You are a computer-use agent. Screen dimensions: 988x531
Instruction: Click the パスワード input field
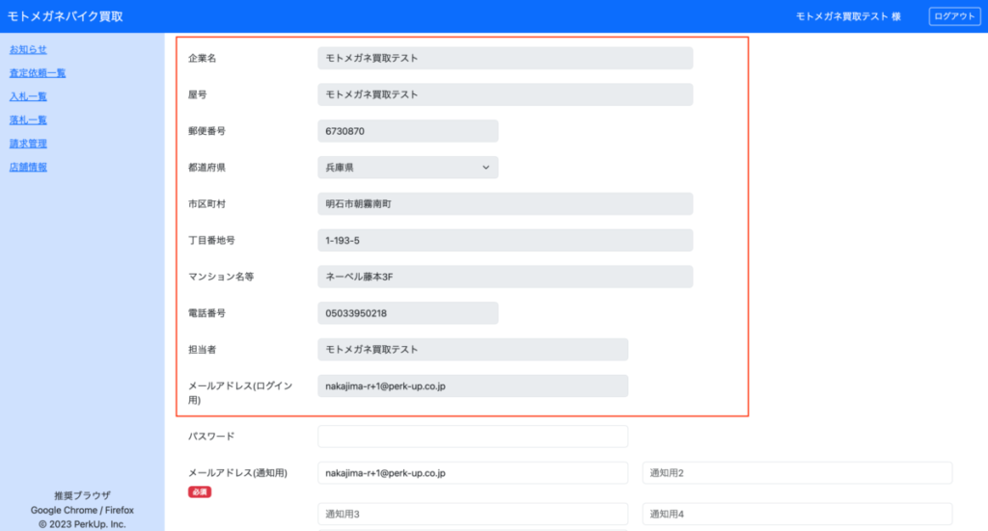(473, 437)
